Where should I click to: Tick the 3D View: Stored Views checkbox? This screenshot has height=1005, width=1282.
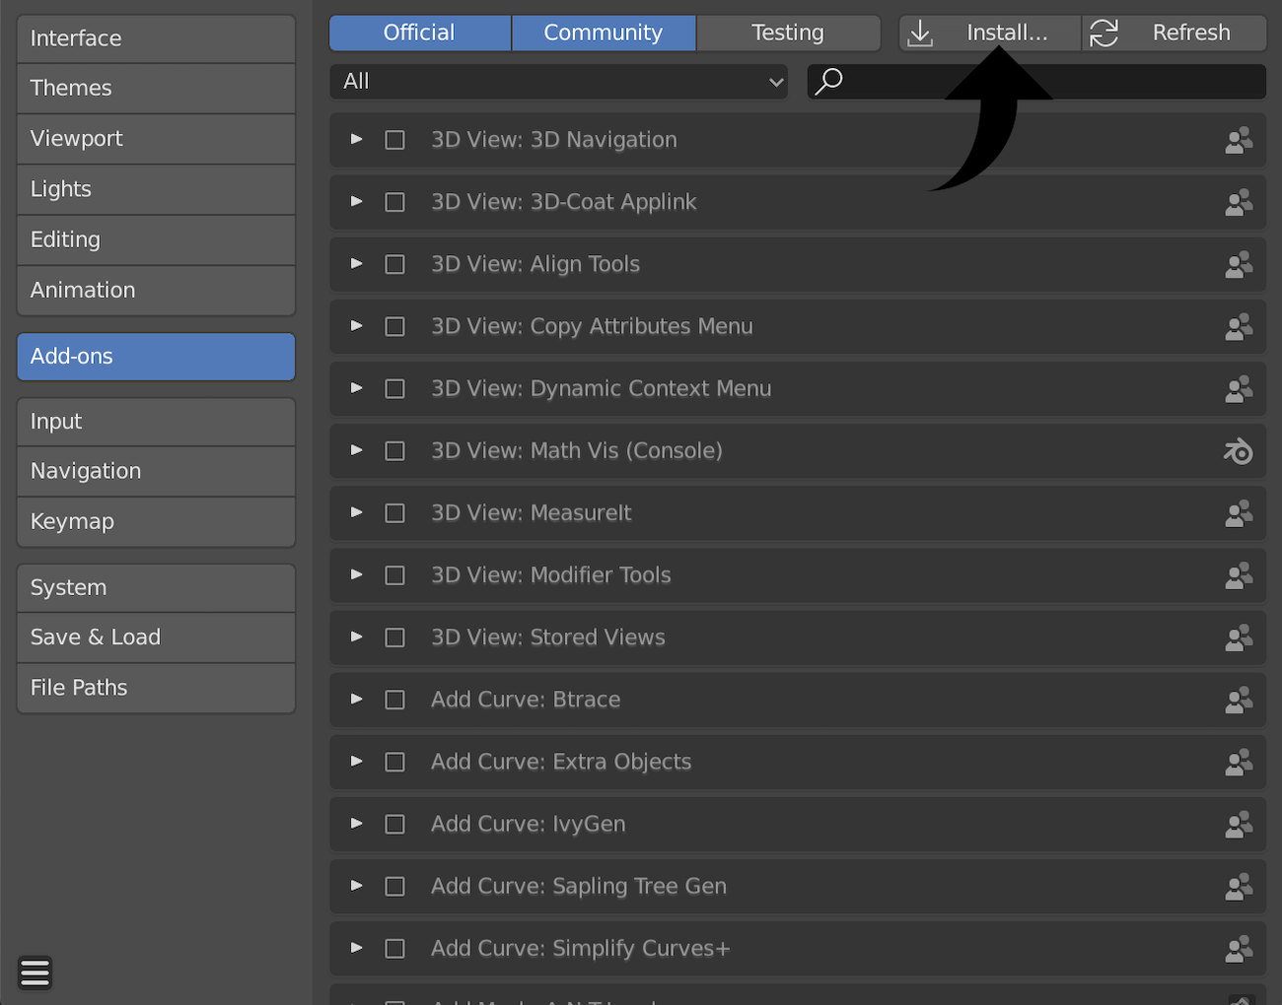(394, 637)
